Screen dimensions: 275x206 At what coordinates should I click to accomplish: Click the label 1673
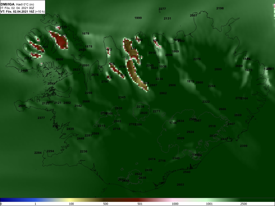click(249, 70)
